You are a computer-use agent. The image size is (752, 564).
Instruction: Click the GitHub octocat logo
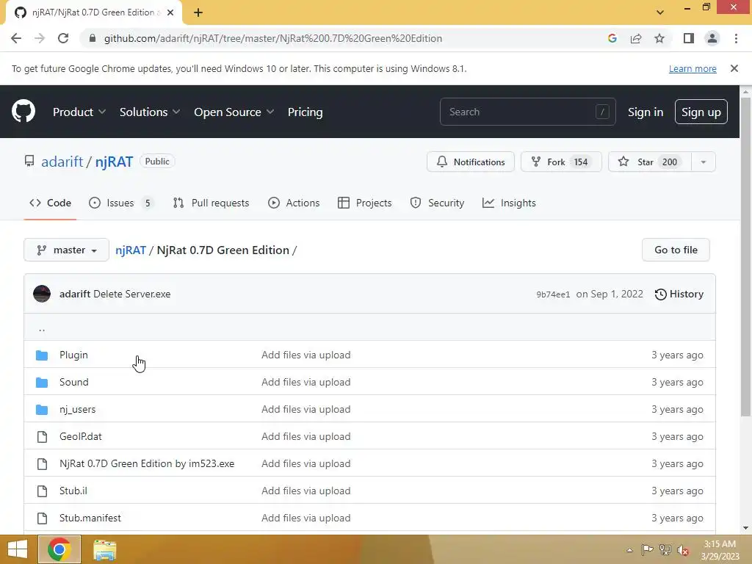(x=23, y=112)
